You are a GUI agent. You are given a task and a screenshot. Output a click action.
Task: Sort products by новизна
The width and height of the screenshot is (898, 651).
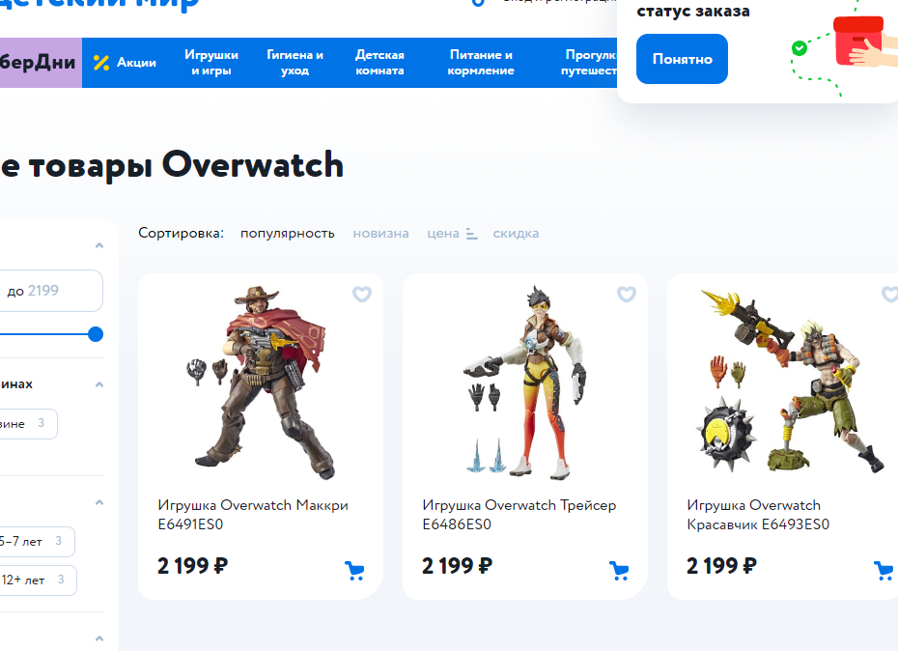click(380, 233)
